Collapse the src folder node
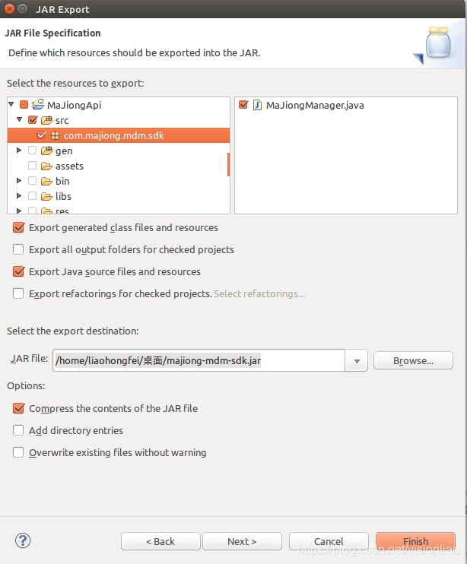This screenshot has width=467, height=564. [20, 119]
